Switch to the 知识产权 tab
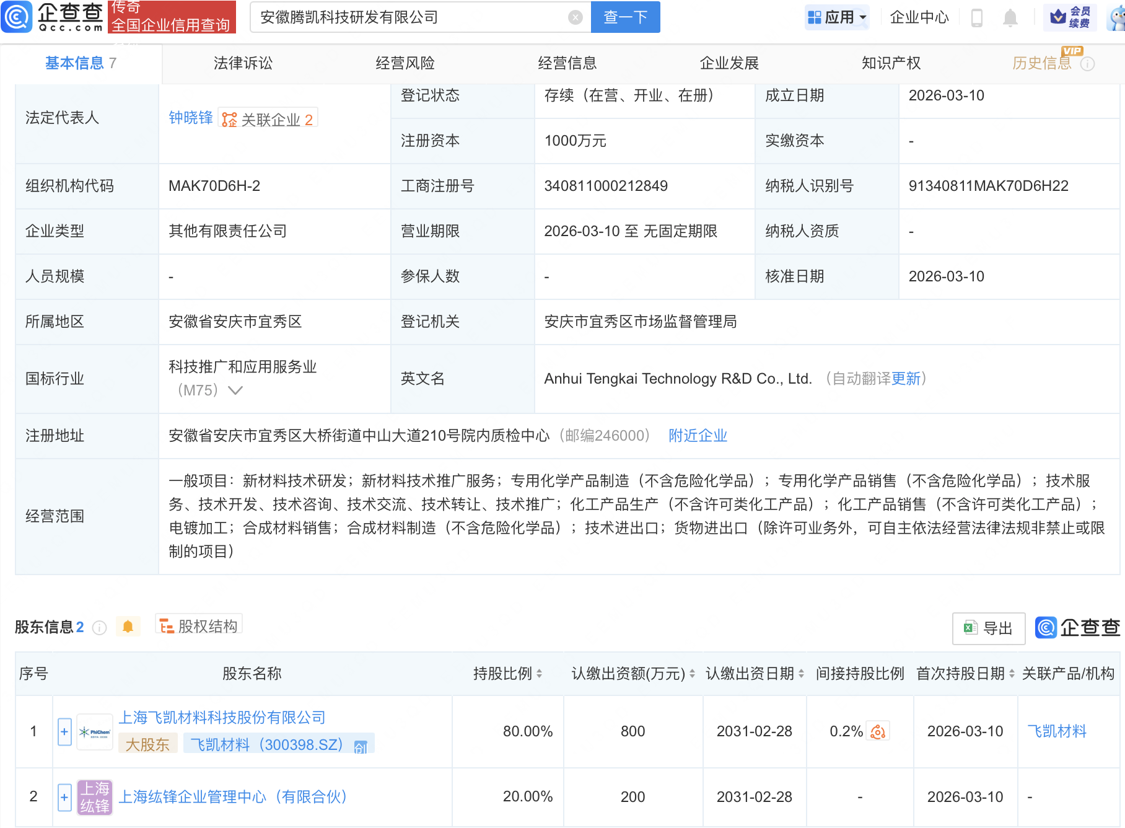The height and width of the screenshot is (828, 1125). [x=890, y=63]
